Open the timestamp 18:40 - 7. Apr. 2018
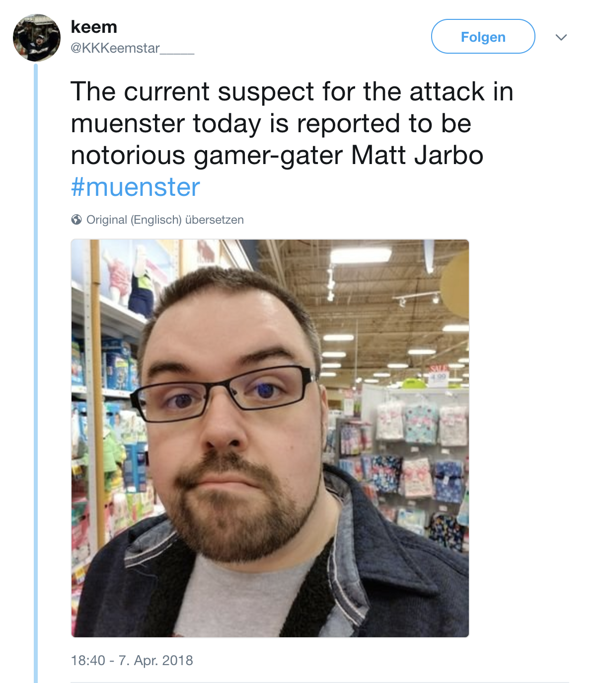The width and height of the screenshot is (599, 683). click(132, 660)
